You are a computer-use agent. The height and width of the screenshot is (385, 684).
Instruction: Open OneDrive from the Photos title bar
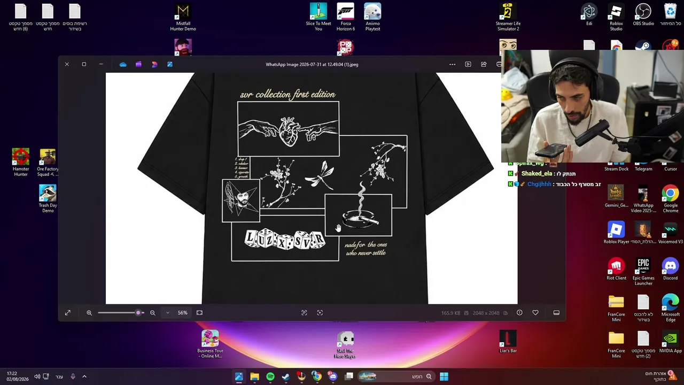click(x=123, y=64)
